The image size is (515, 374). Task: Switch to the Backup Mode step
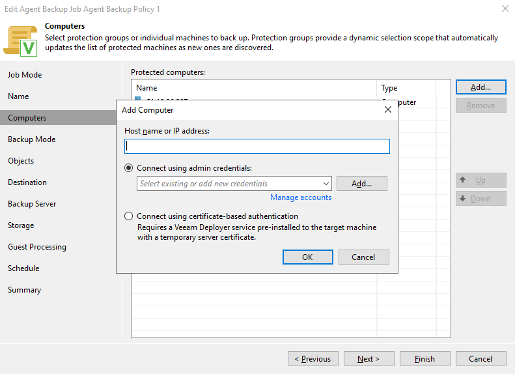31,139
